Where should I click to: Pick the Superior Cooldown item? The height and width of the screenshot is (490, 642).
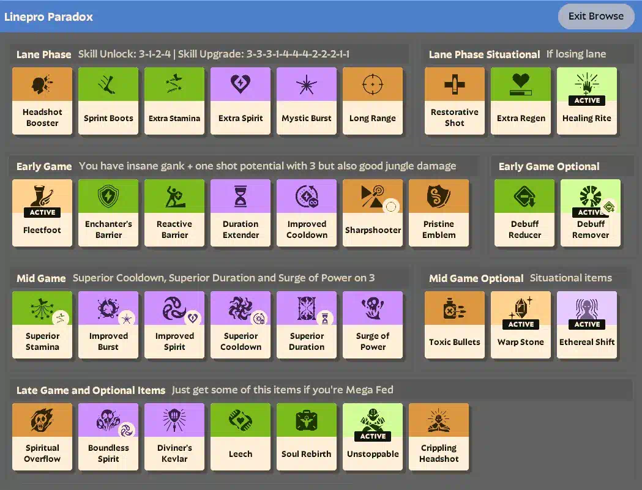tap(241, 325)
